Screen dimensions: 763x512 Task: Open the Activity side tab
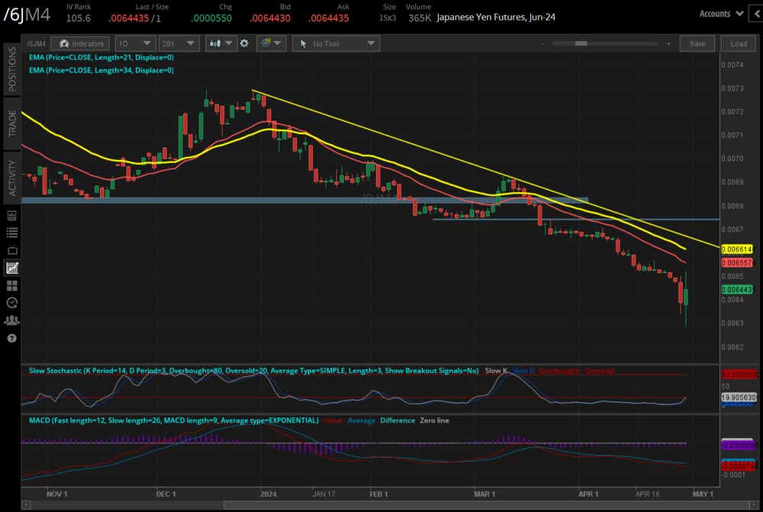(x=11, y=178)
